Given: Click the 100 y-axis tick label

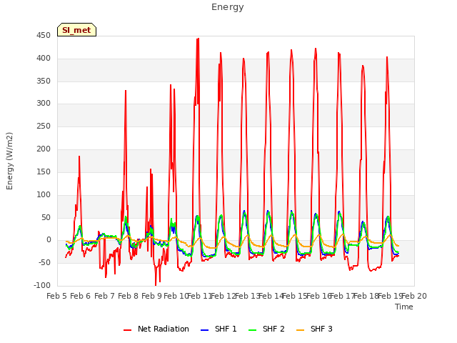Looking at the screenshot, I should [x=44, y=194].
